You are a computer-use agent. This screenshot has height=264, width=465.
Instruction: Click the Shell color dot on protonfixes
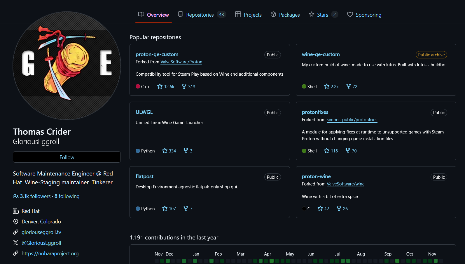[x=304, y=151]
